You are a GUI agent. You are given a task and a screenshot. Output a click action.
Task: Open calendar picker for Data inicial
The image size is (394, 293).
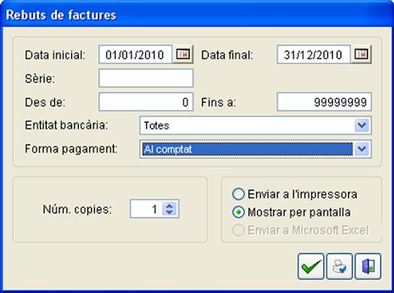tap(183, 54)
